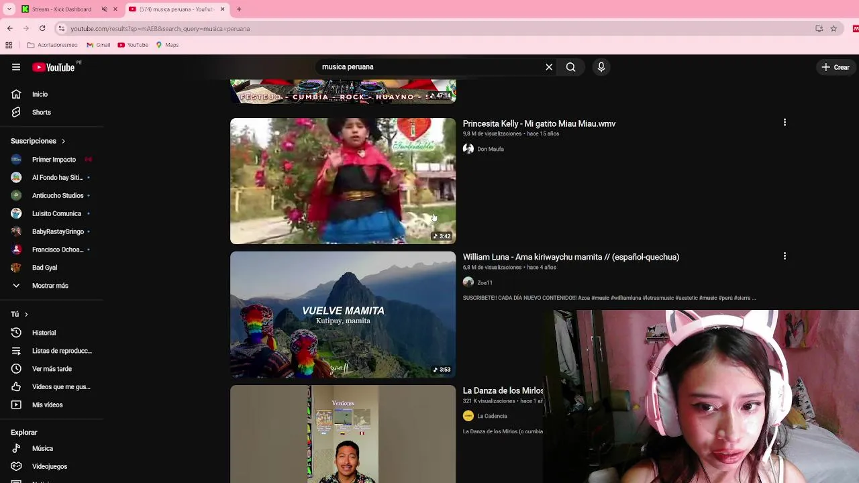This screenshot has width=859, height=483.
Task: Open the Maps bookmark
Action: [167, 45]
